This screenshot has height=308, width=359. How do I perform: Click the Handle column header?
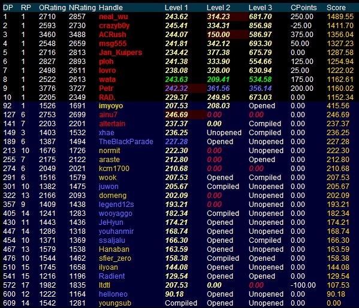point(111,8)
